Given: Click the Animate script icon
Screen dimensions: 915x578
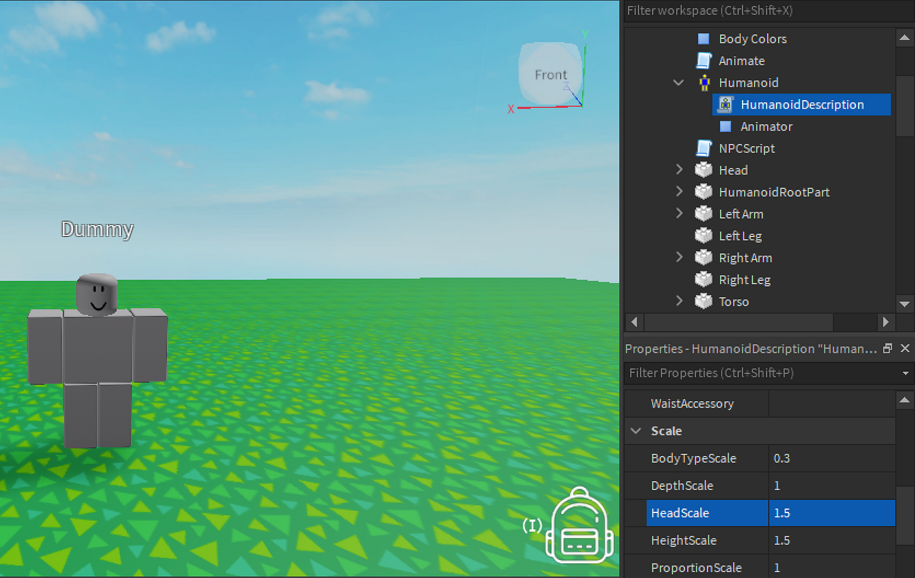Looking at the screenshot, I should [703, 60].
